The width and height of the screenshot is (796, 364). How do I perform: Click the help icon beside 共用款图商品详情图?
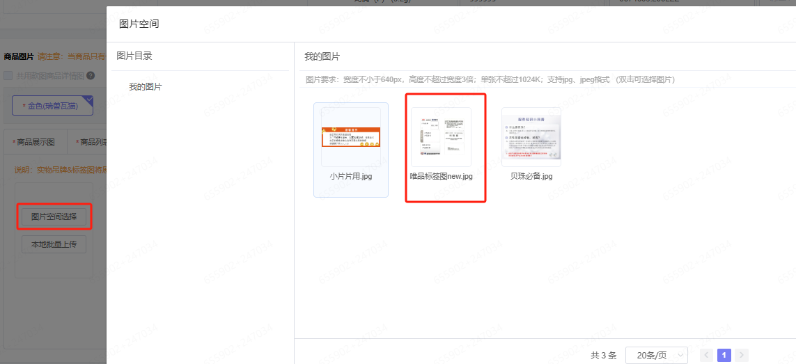pyautogui.click(x=91, y=75)
